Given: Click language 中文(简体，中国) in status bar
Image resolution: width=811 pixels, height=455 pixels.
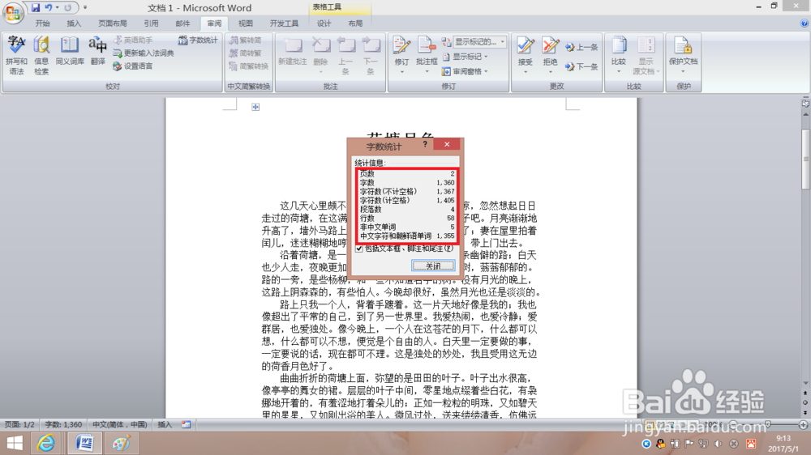Looking at the screenshot, I should pyautogui.click(x=119, y=424).
